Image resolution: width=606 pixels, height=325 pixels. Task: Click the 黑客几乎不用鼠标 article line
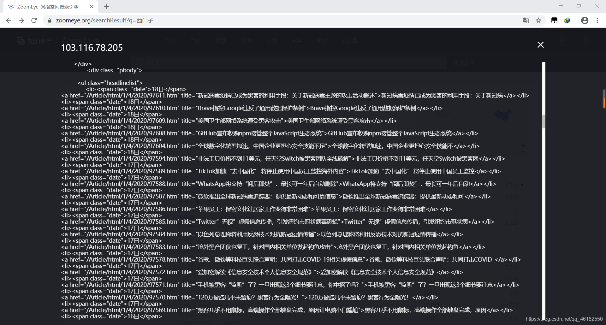point(287,310)
